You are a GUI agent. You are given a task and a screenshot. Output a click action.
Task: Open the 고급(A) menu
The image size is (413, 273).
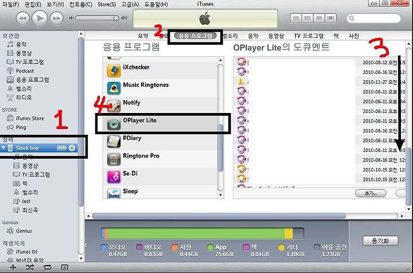click(x=130, y=4)
